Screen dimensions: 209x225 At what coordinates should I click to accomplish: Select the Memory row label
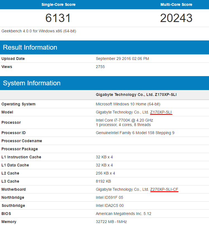point(9,222)
